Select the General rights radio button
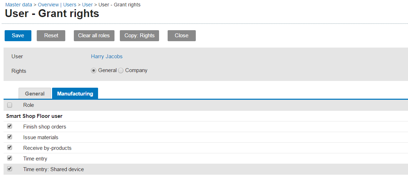This screenshot has width=408, height=180. (94, 71)
